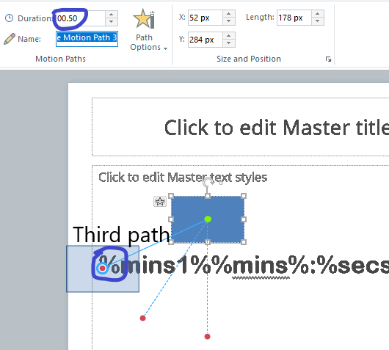Viewport: 389px width, 350px height.
Task: Increase the X position value
Action: (229, 14)
